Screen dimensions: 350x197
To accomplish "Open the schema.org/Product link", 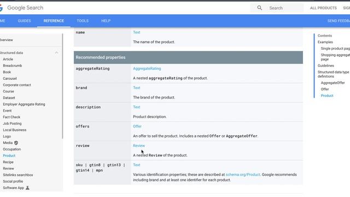I will tap(243, 175).
